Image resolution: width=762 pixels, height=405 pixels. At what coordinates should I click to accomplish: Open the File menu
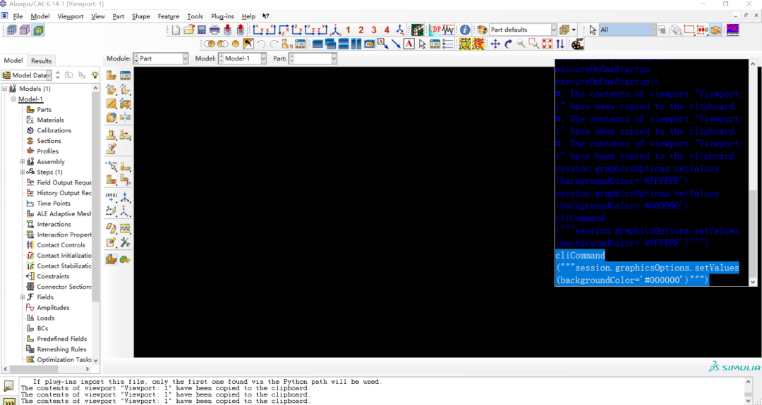pos(18,16)
